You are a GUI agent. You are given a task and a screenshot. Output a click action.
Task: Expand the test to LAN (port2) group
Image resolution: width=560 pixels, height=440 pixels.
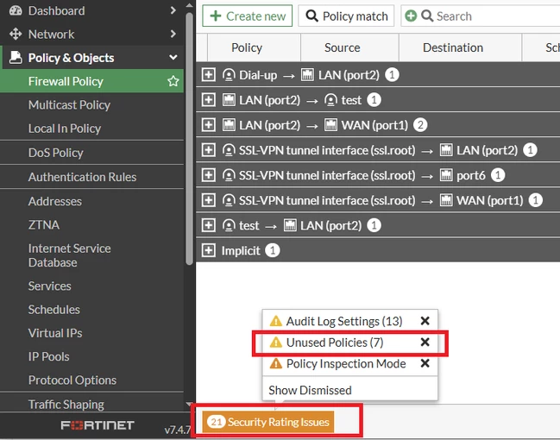208,225
